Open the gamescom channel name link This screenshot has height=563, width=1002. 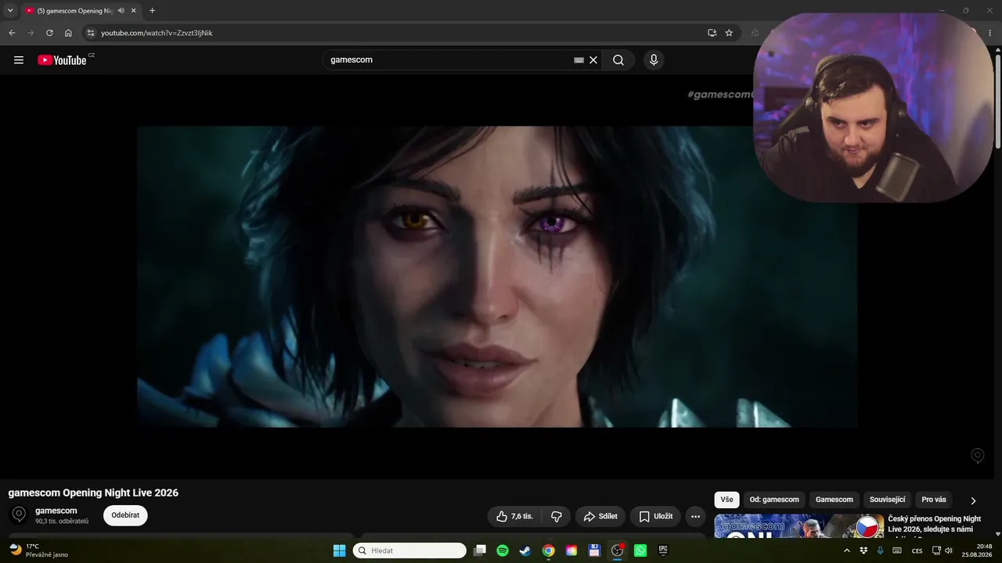coord(56,511)
